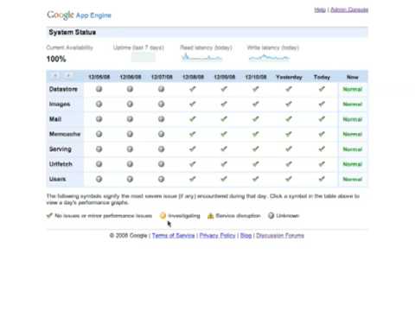Click the Uptime last 7 days graph
The image size is (415, 311).
[x=144, y=58]
